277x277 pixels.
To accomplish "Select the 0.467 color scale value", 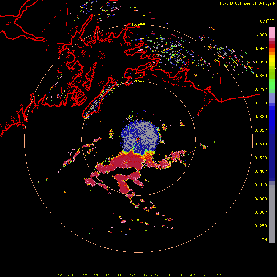I will click(261, 171).
